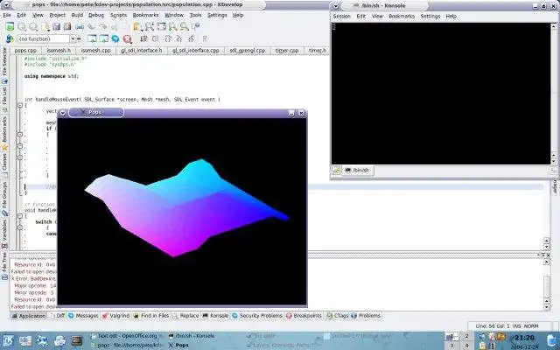Click the Zoom Out magnifier icon
This screenshot has width=560, height=350.
pos(185,26)
